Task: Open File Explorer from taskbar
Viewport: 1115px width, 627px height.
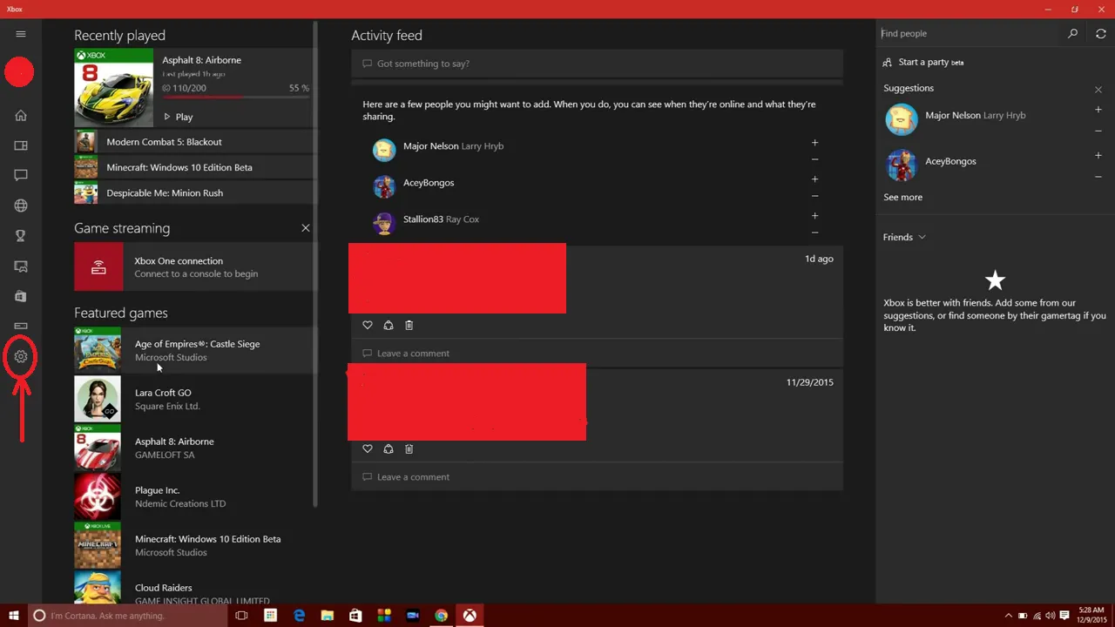Action: point(327,616)
